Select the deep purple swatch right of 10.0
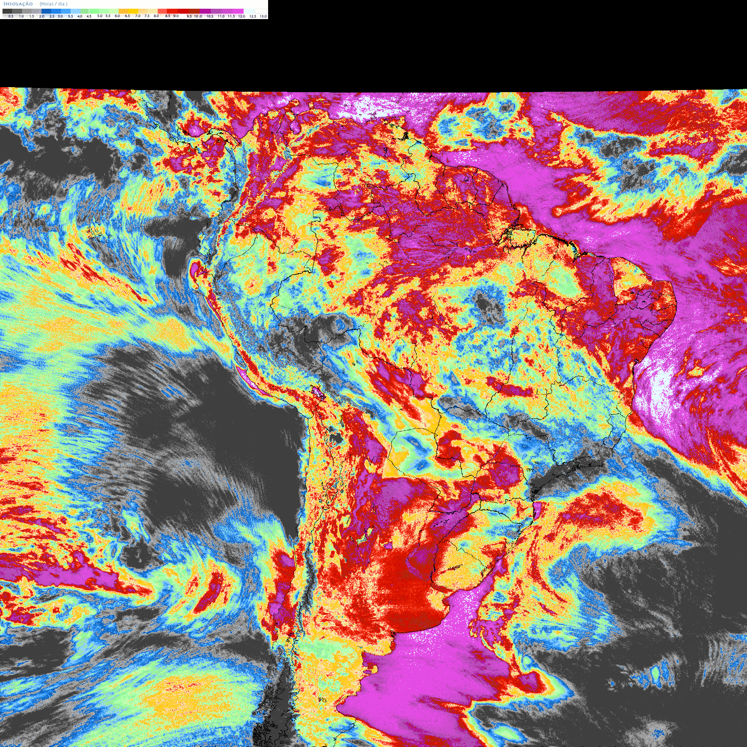This screenshot has height=747, width=747. click(205, 11)
